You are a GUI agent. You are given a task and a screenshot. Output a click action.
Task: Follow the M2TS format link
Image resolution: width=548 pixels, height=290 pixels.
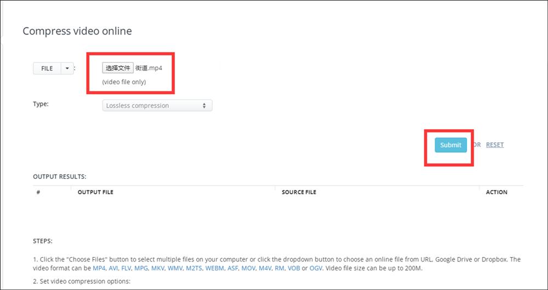pos(193,268)
